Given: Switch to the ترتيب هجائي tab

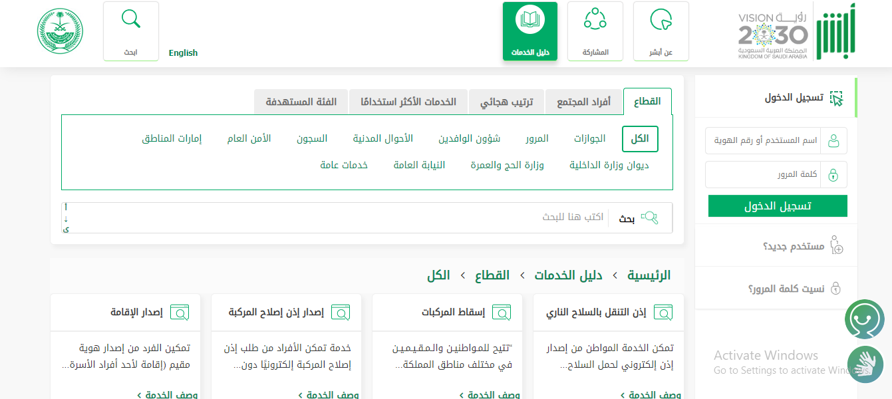Looking at the screenshot, I should pyautogui.click(x=507, y=102).
